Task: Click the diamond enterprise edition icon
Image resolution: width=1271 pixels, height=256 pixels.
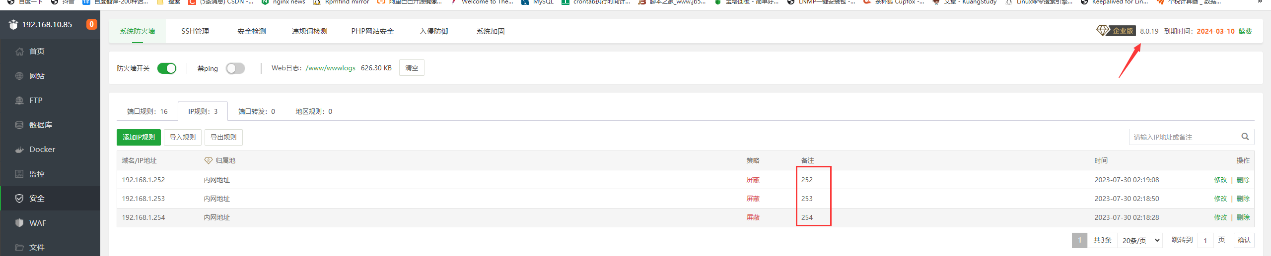Action: (1103, 31)
